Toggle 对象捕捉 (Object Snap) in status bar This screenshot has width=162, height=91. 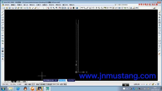coord(43,84)
